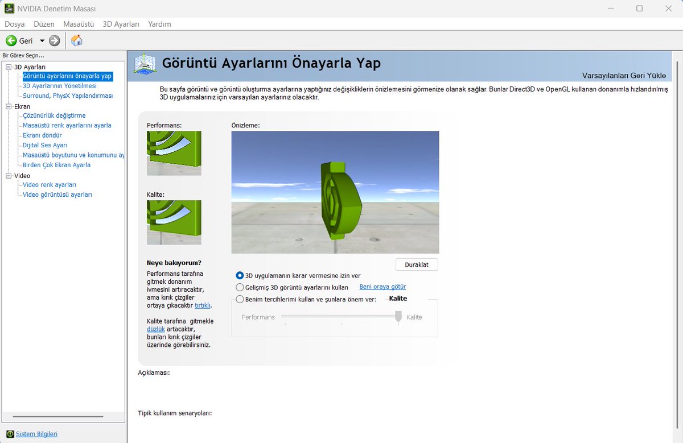This screenshot has width=683, height=443.
Task: Open the Sistem Bilgileri link
Action: 36,434
